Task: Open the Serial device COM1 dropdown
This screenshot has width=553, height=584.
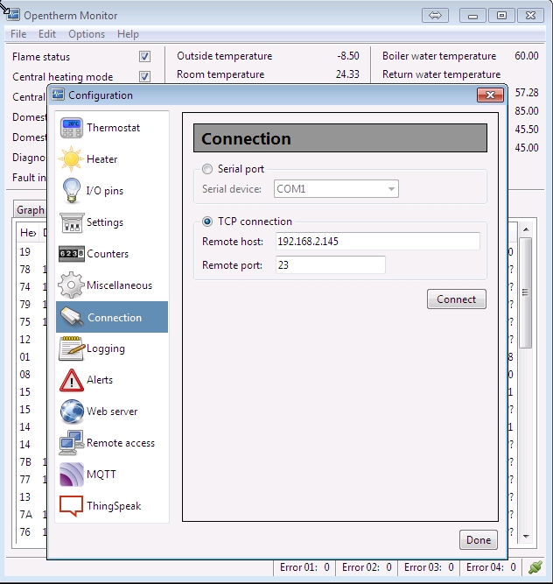Action: click(336, 189)
